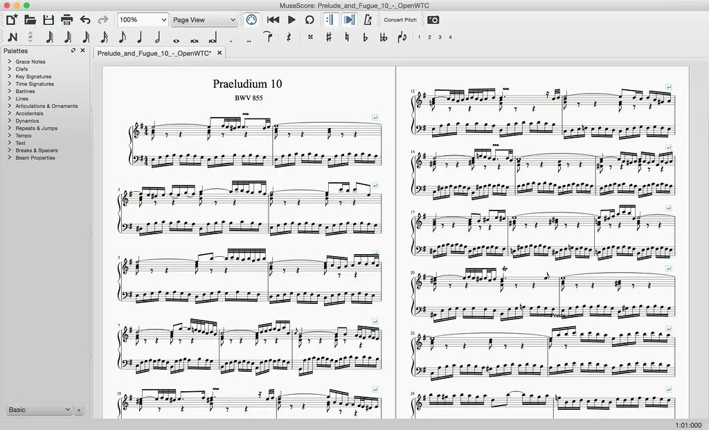Apply natural accidental
This screenshot has width=709, height=430.
[x=347, y=37]
